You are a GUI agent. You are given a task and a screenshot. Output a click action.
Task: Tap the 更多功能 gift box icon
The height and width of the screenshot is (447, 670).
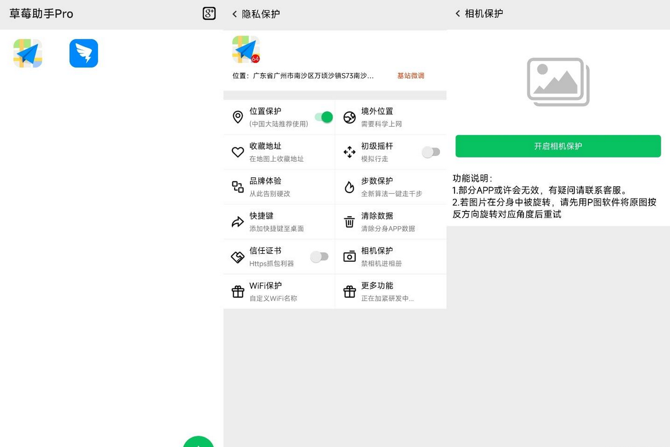tap(349, 291)
